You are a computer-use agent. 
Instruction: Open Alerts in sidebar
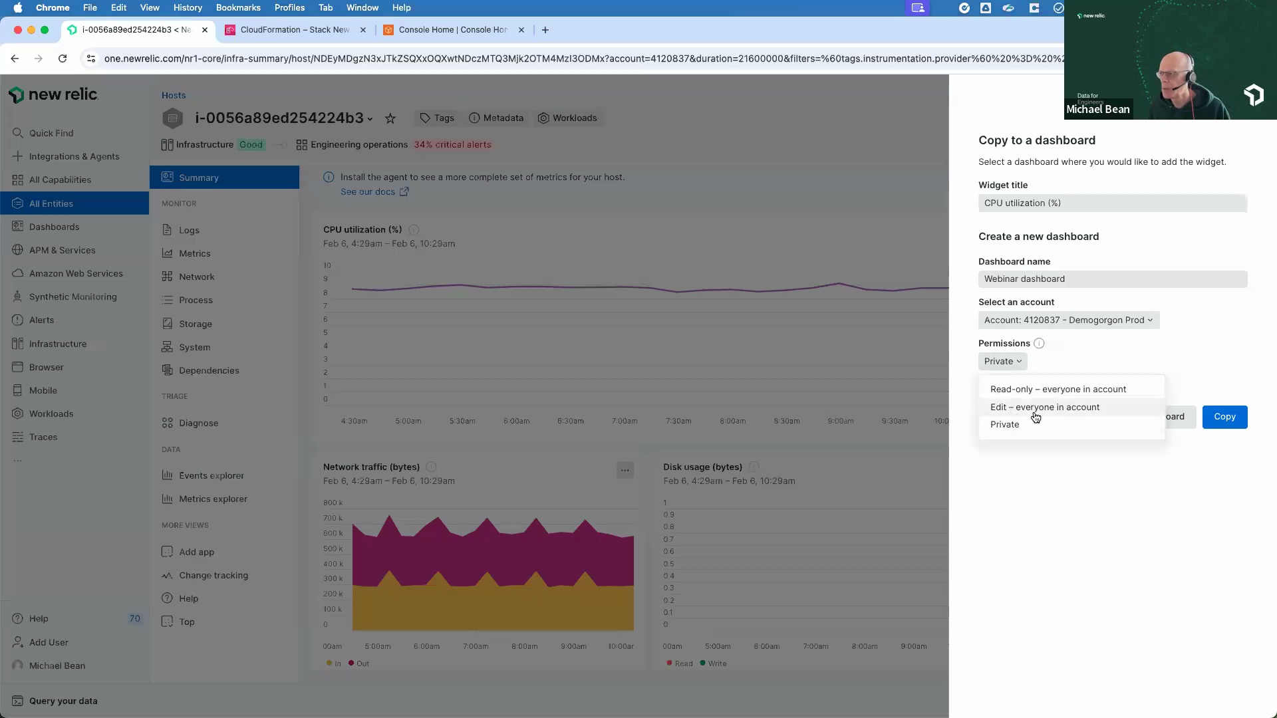33,320
